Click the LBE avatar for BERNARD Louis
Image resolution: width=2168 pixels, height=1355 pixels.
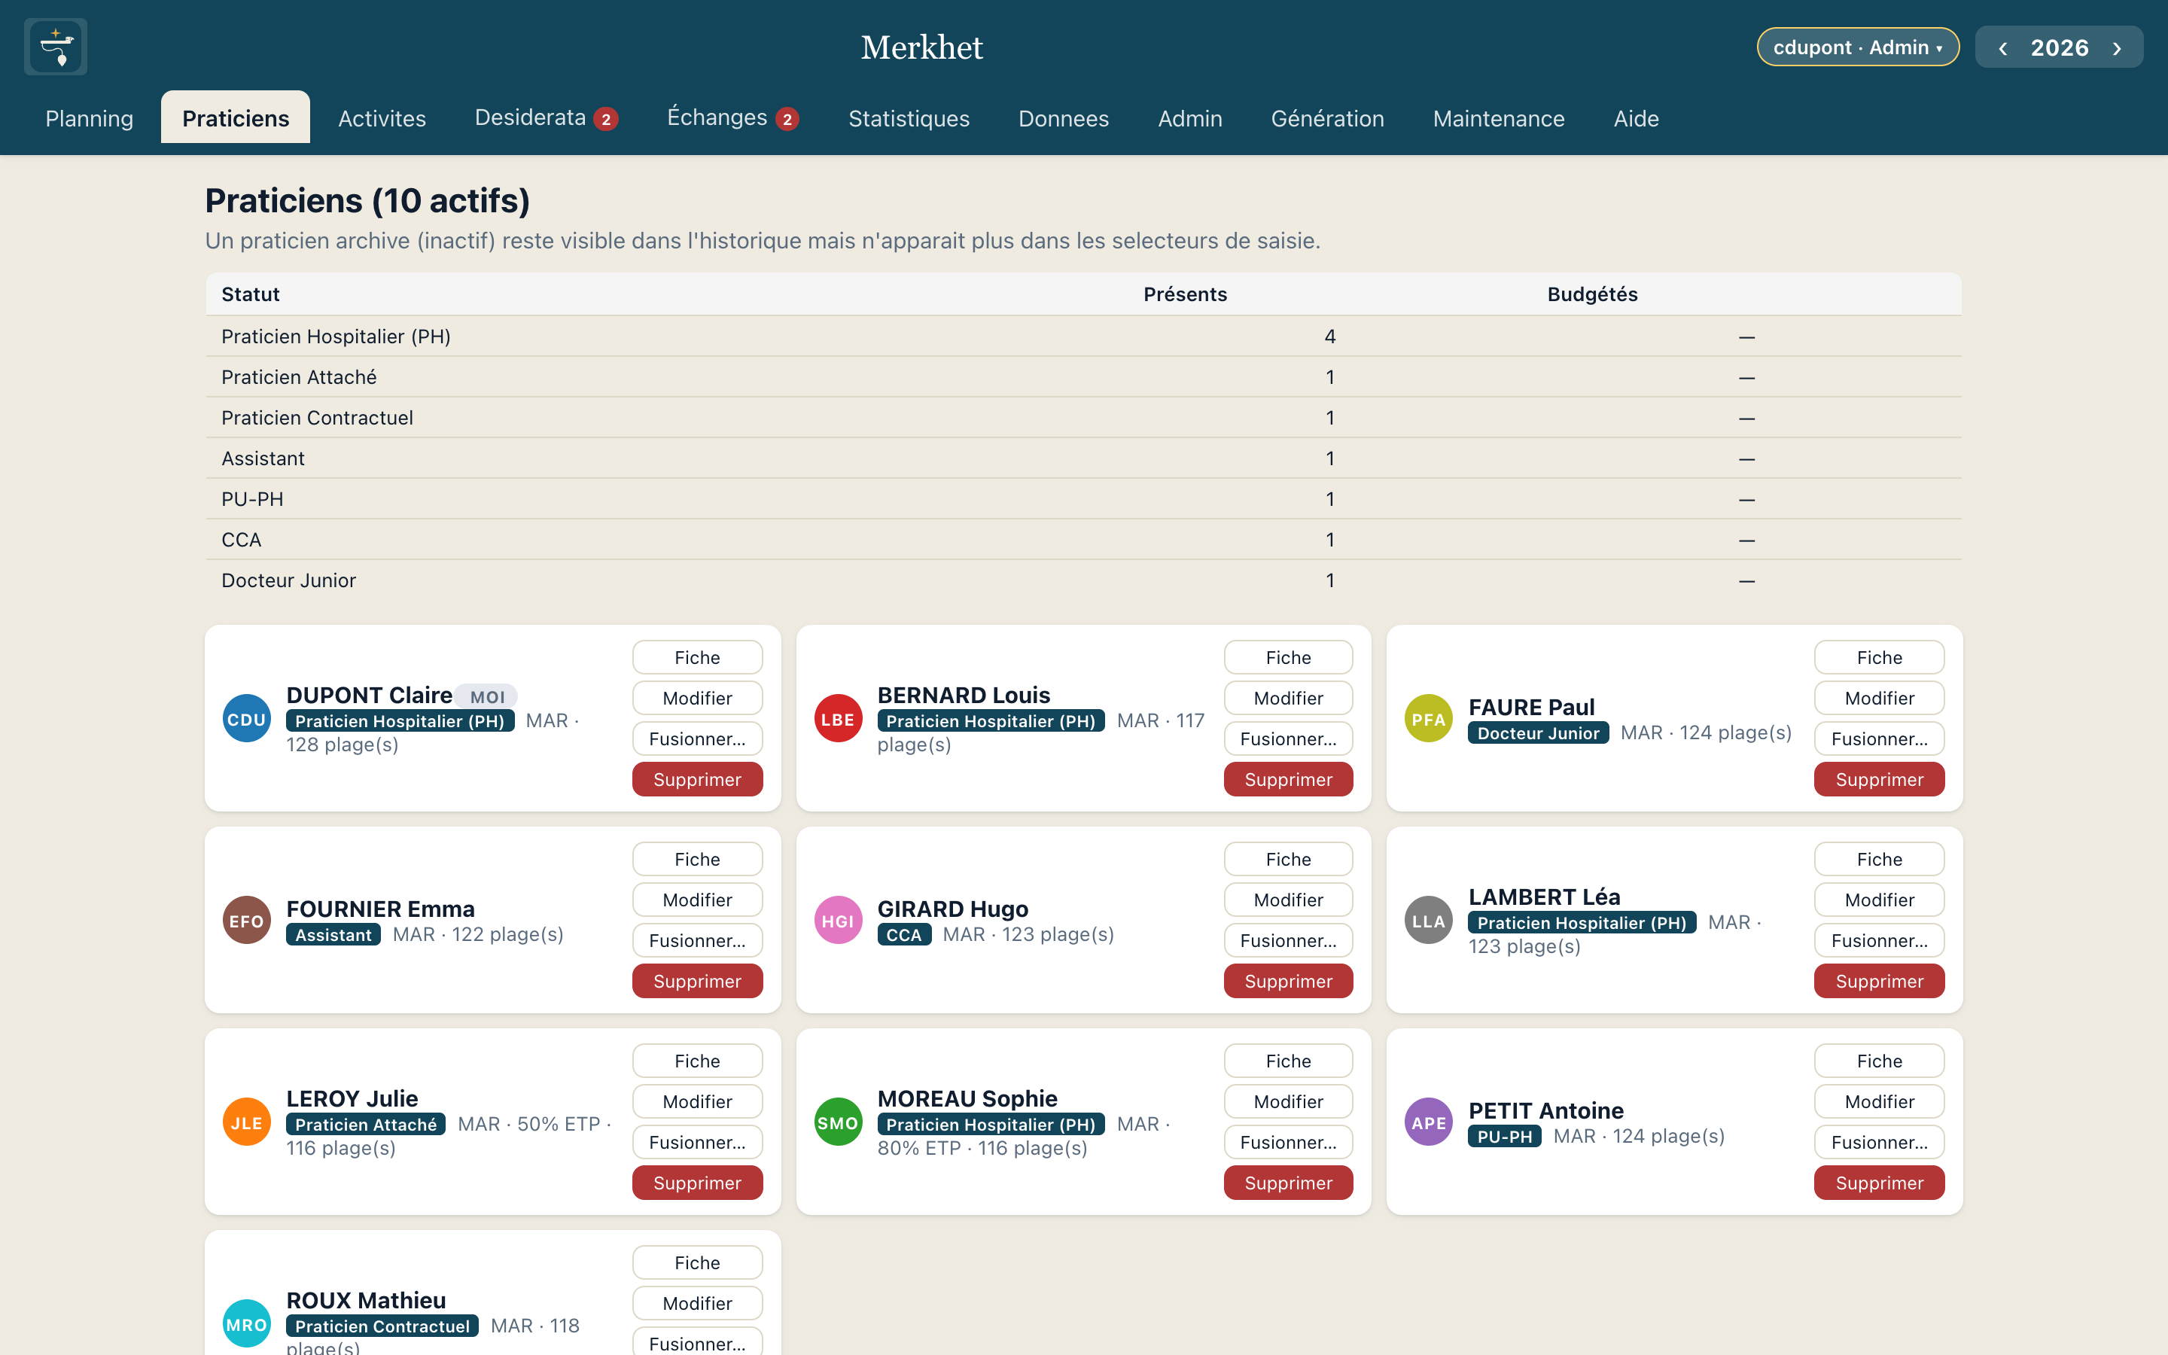tap(838, 719)
